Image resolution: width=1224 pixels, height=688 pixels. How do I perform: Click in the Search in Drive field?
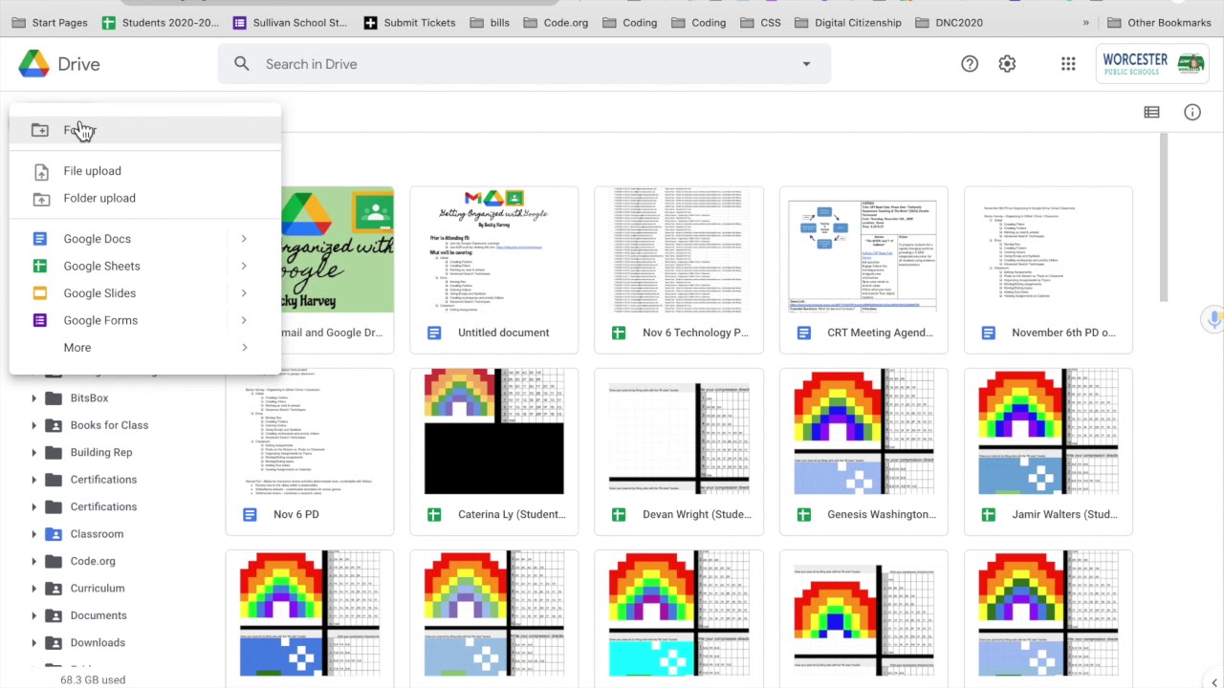(524, 64)
